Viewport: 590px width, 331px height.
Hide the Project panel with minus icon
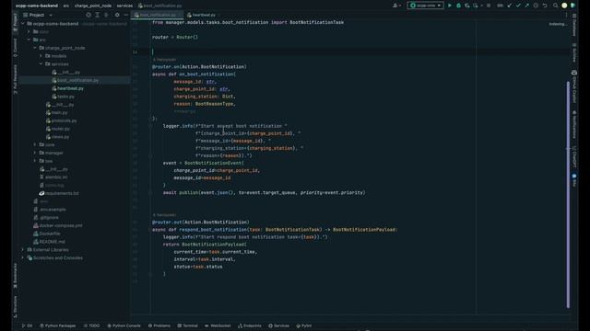coord(126,15)
